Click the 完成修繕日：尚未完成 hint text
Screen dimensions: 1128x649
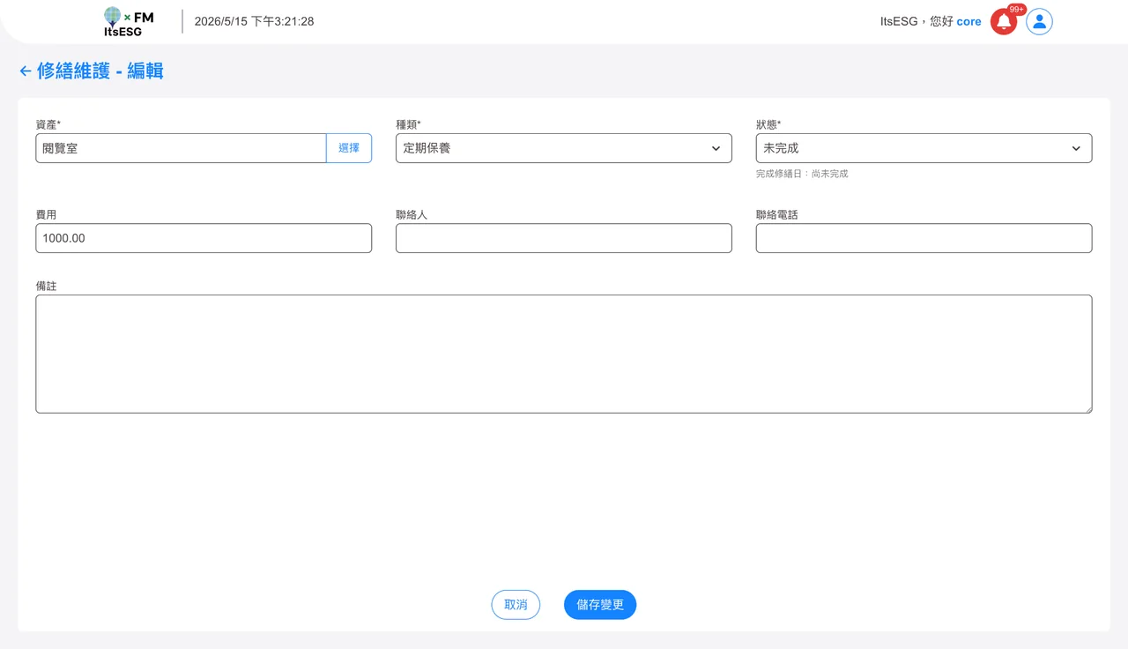tap(802, 174)
